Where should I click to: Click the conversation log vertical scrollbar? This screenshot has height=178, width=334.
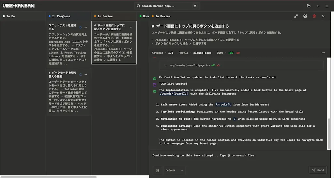click(329, 133)
